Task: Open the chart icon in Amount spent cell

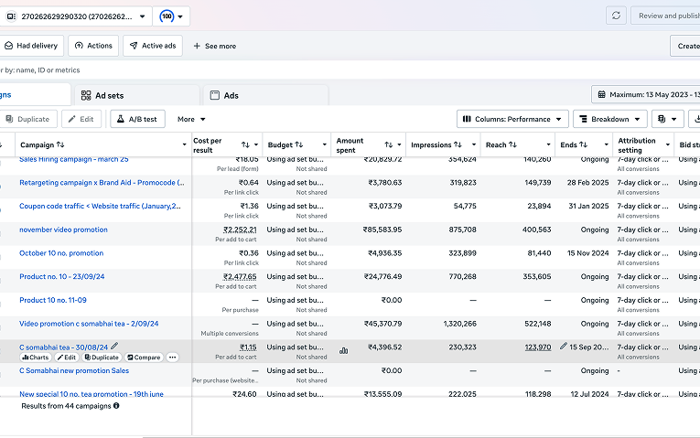Action: tap(343, 351)
